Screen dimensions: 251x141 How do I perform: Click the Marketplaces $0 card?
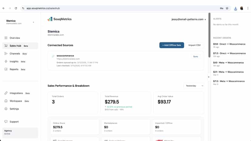(126, 127)
